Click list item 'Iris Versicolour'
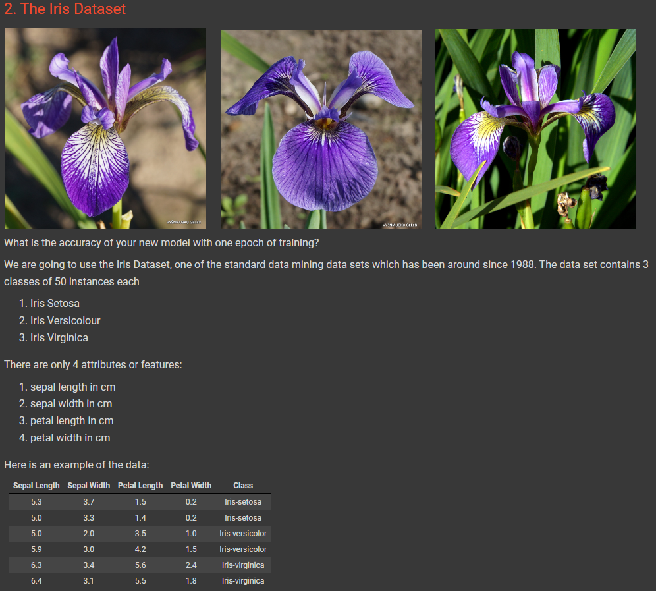656x591 pixels. 65,321
